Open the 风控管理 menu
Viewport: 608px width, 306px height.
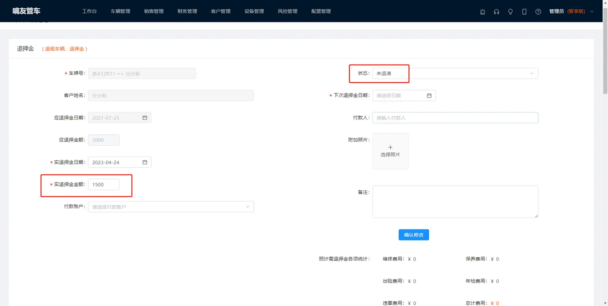[x=288, y=11]
